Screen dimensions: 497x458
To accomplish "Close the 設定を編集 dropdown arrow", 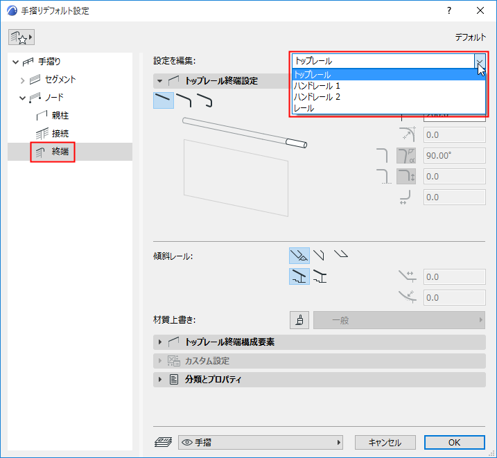I will point(480,61).
